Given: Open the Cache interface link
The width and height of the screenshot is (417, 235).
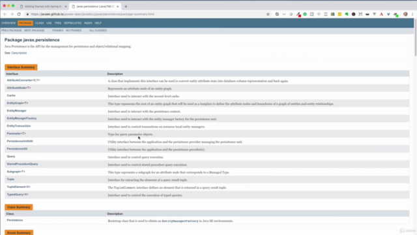Looking at the screenshot, I should [x=11, y=95].
